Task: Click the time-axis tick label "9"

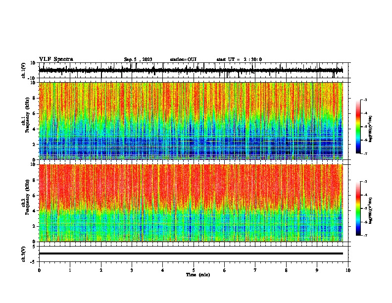Action: pyautogui.click(x=317, y=270)
